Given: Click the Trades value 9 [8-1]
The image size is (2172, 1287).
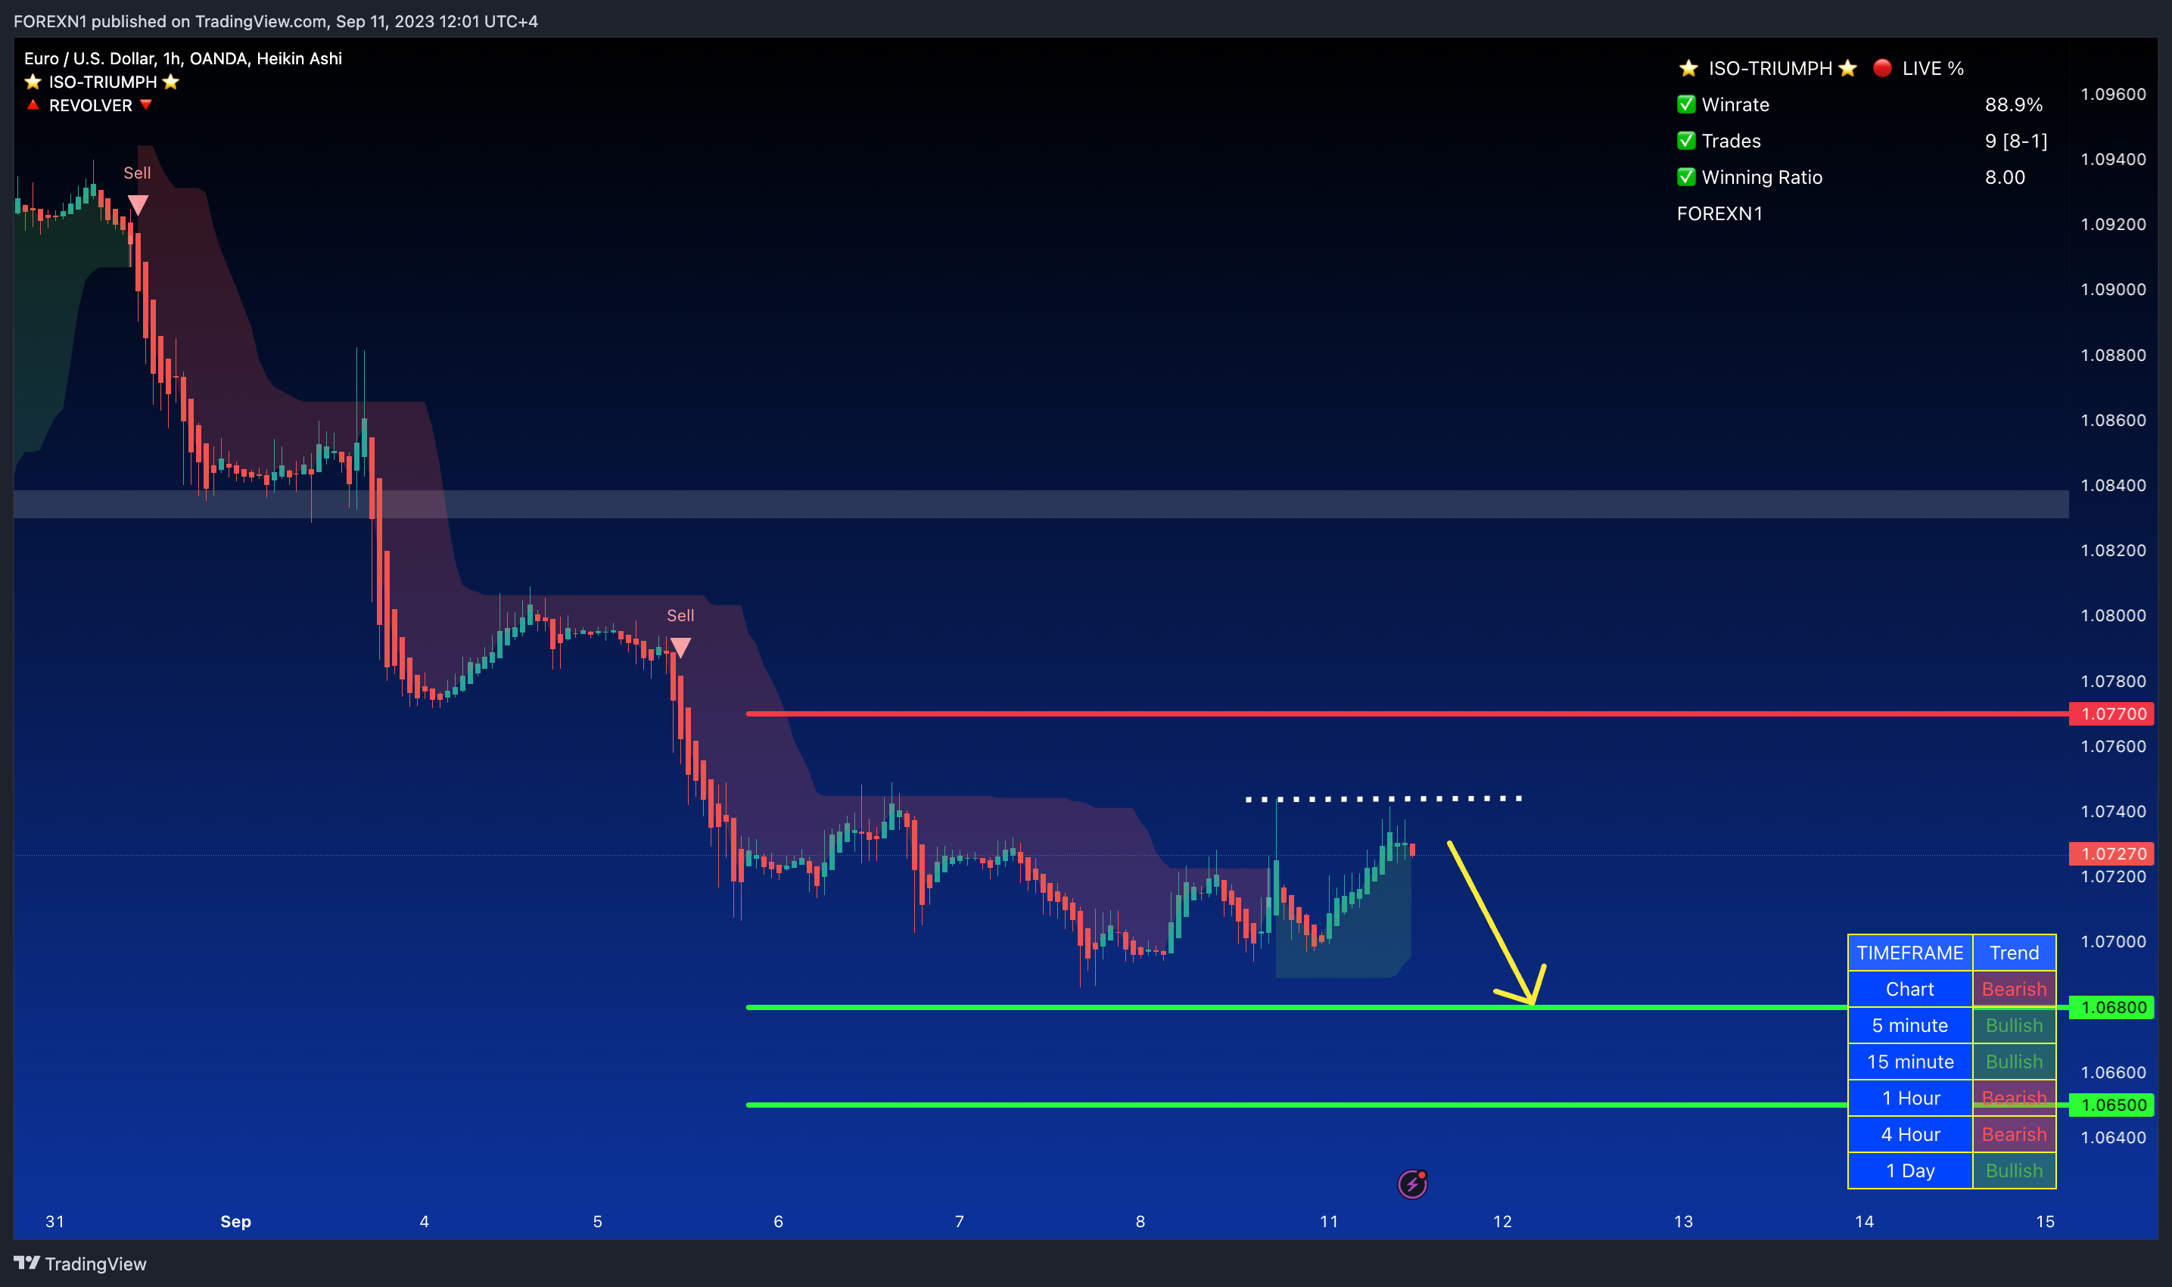Looking at the screenshot, I should (2016, 141).
